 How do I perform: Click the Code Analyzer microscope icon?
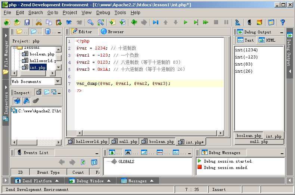[x=237, y=22]
